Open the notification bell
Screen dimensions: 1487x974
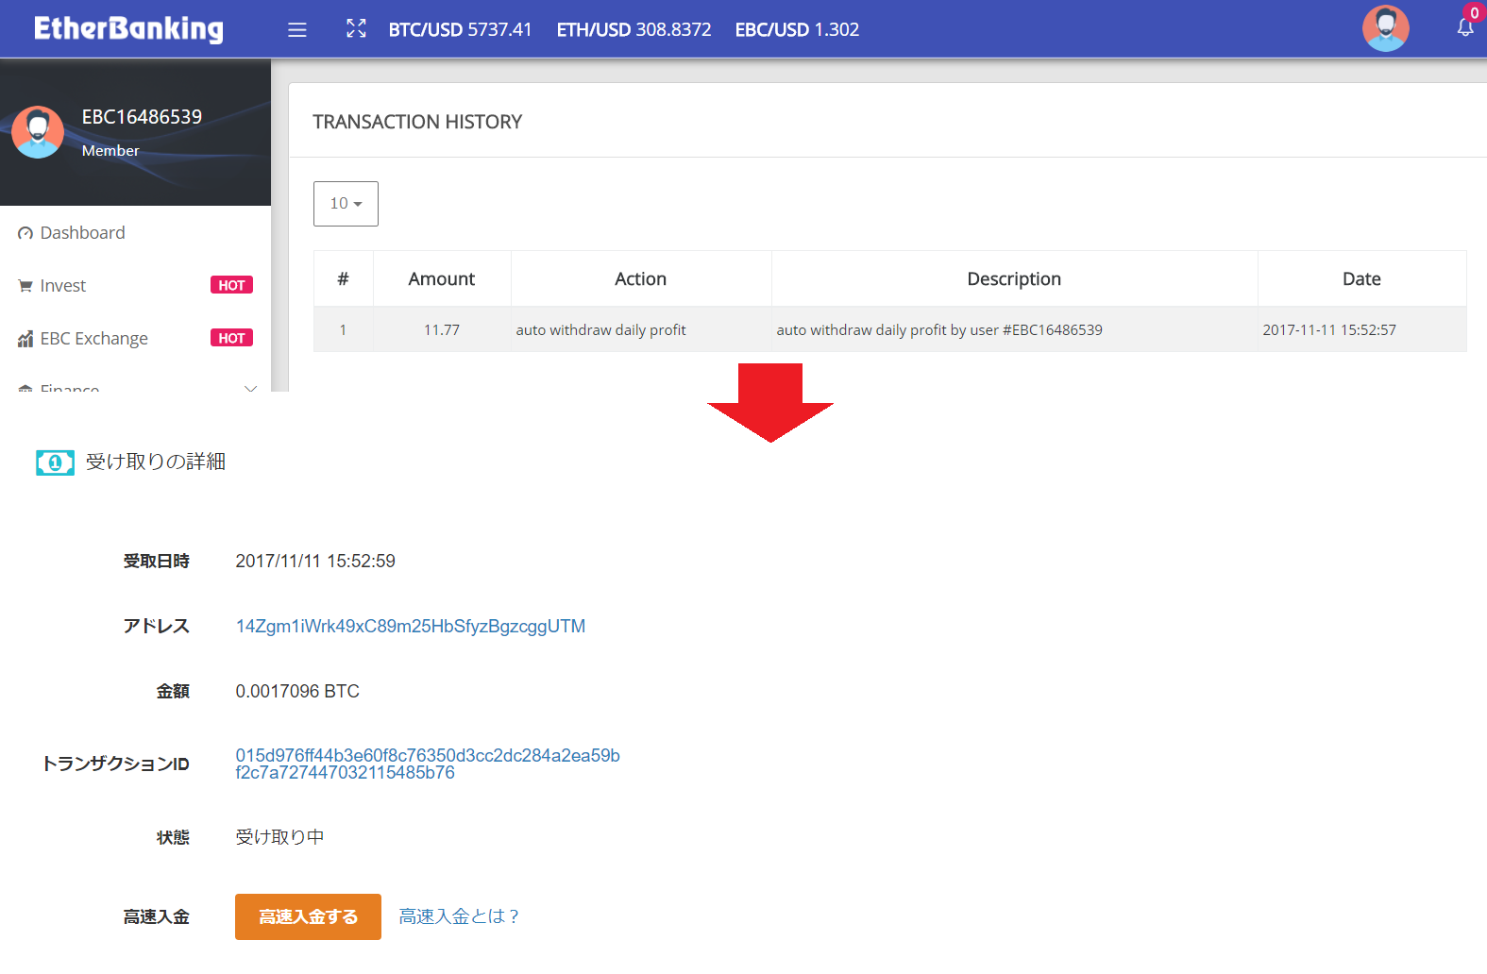point(1464,27)
